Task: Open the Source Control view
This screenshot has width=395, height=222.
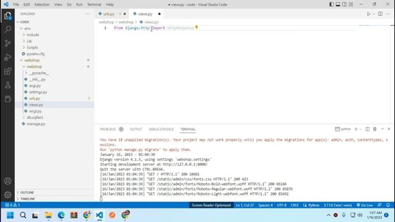Action: tap(7, 43)
